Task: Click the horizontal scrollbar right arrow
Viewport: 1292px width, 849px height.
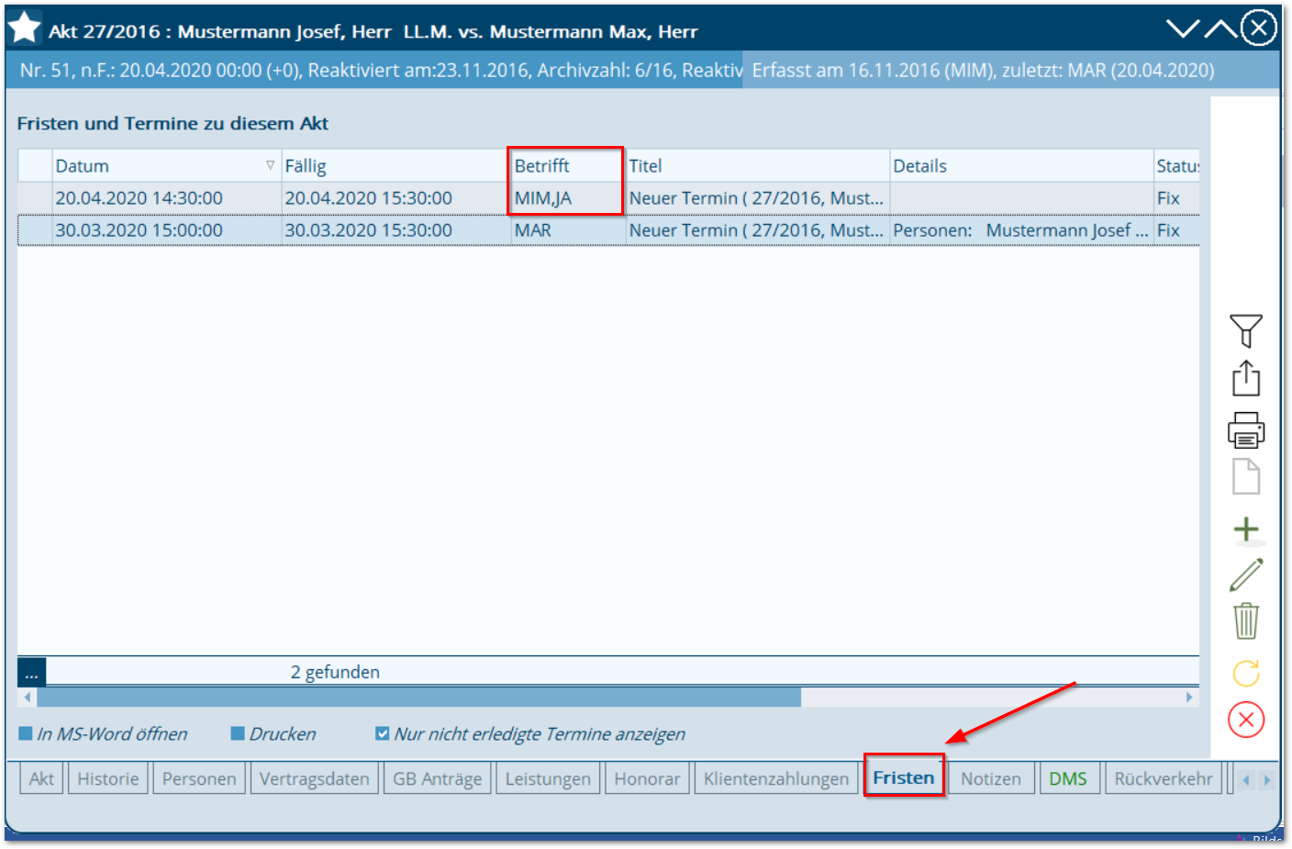Action: pos(1189,698)
